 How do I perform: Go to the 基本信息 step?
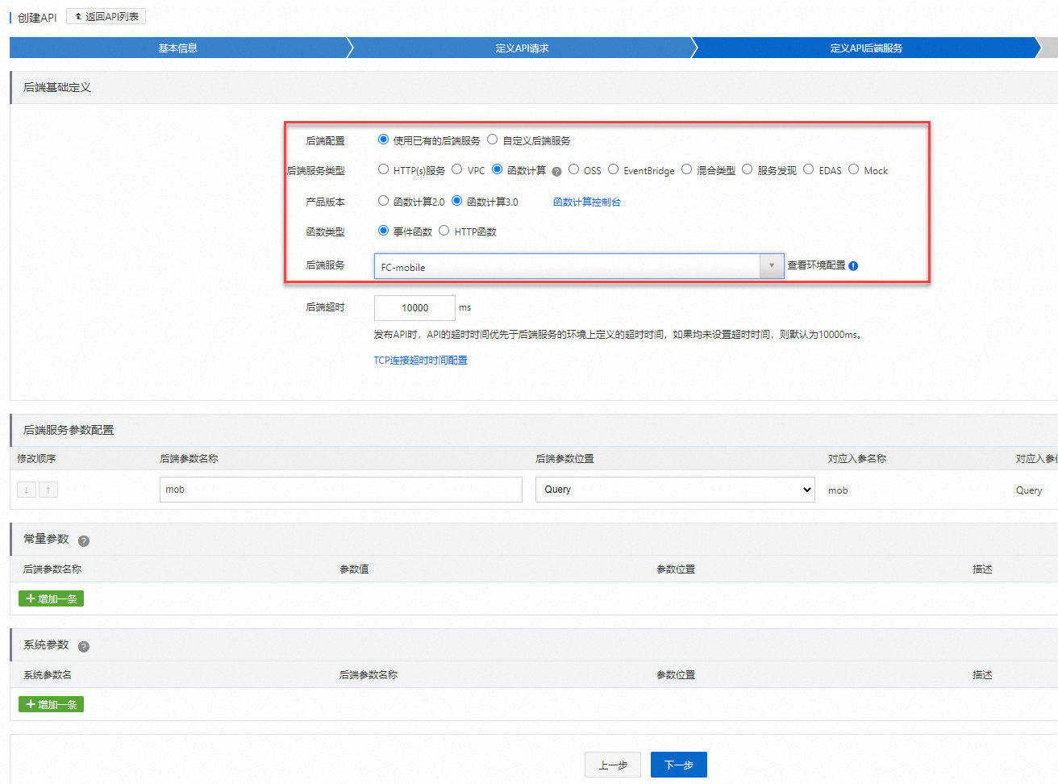pyautogui.click(x=177, y=48)
